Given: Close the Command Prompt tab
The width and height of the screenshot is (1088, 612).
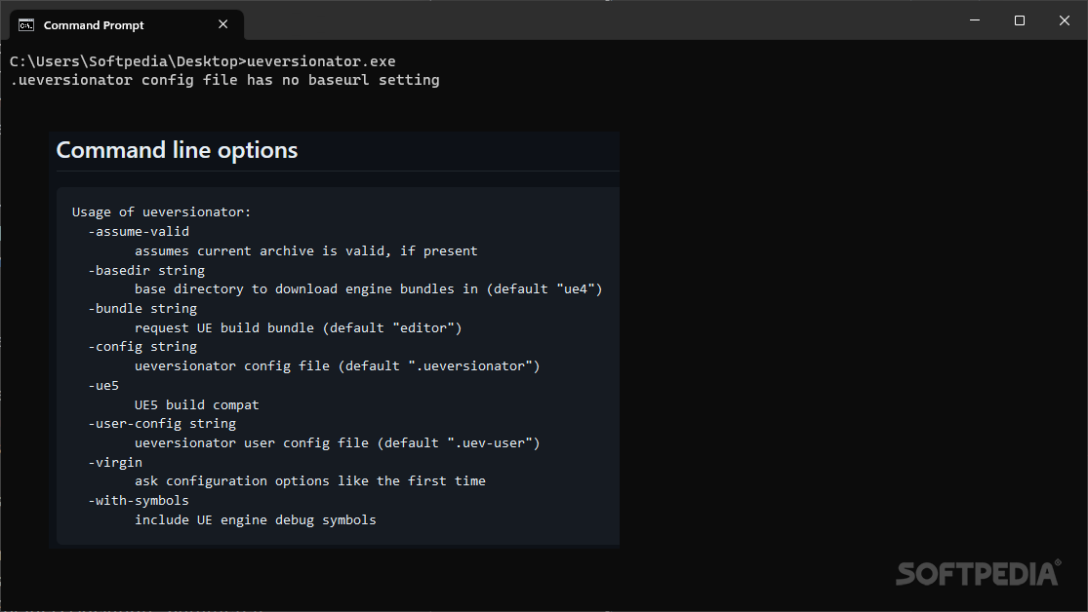Looking at the screenshot, I should pyautogui.click(x=222, y=24).
